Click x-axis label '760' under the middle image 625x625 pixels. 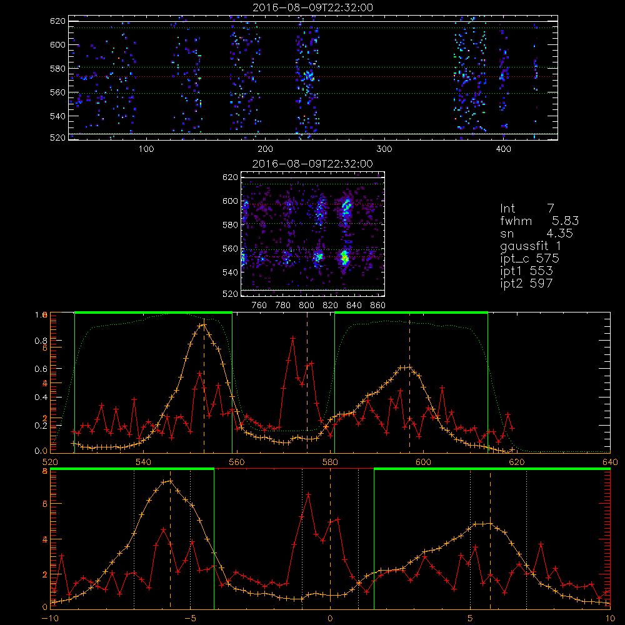coord(259,306)
